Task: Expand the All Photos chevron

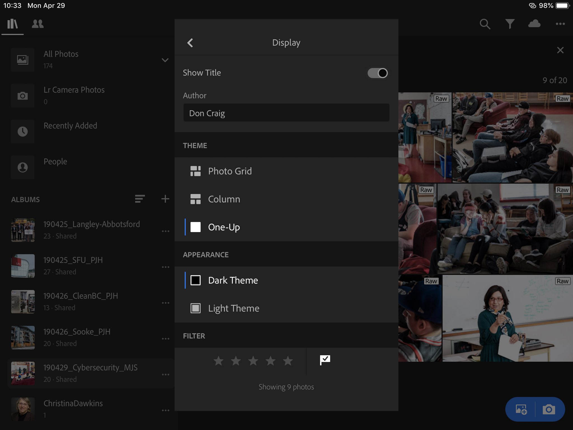Action: pos(165,60)
